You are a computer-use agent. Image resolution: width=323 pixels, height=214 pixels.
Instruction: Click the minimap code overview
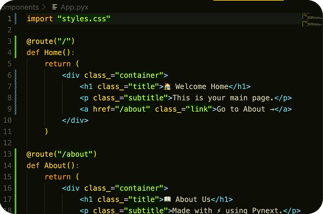312,20
